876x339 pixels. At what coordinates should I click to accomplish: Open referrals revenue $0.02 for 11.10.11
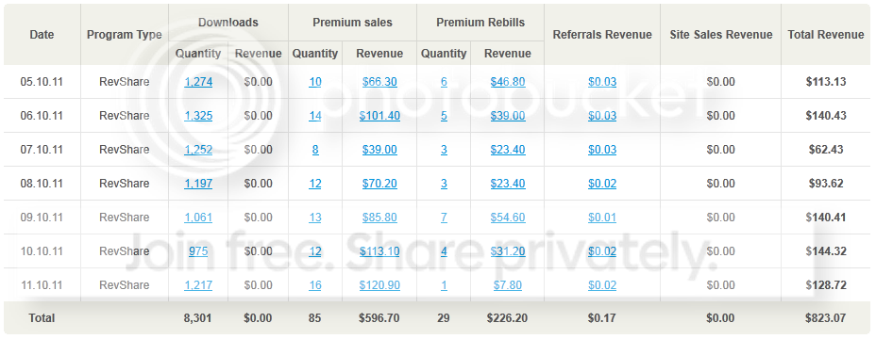pyautogui.click(x=602, y=285)
